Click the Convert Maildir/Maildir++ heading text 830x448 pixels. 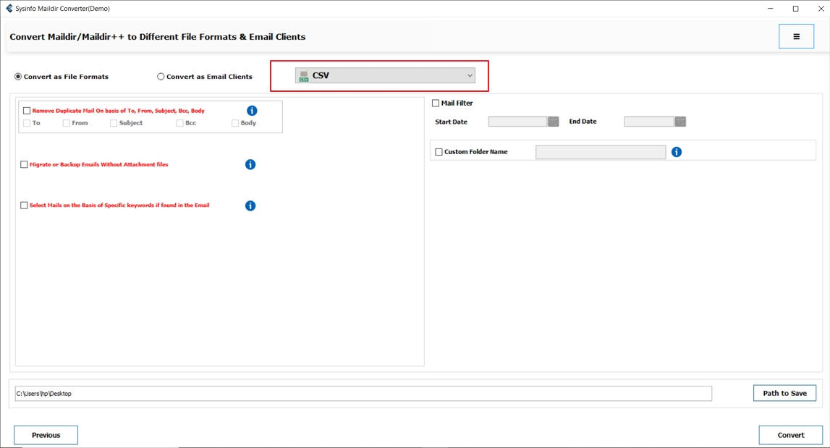coord(158,36)
